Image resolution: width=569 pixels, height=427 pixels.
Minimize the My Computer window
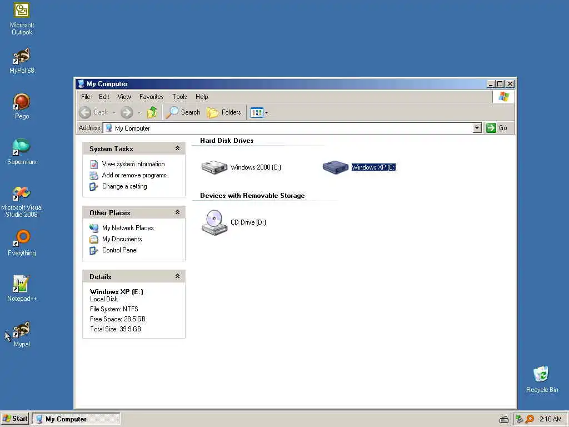[x=491, y=84]
